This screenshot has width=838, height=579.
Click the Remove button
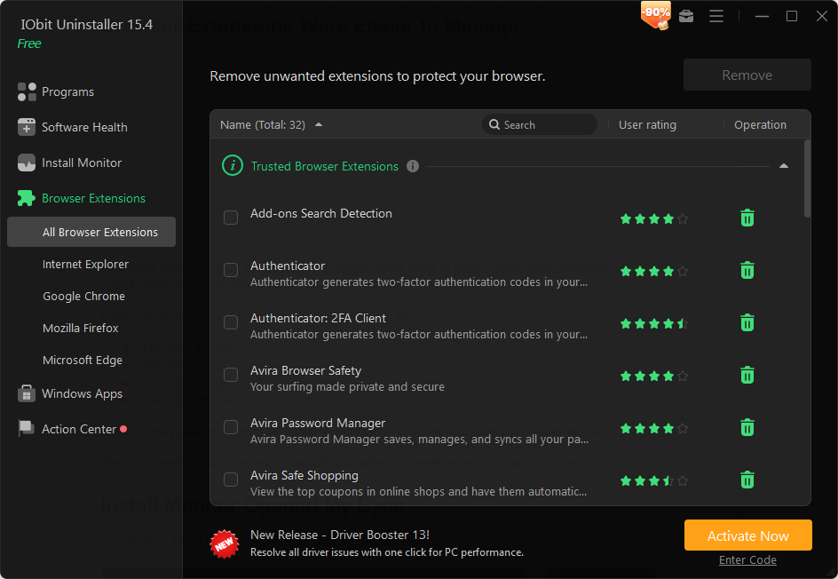pyautogui.click(x=747, y=75)
